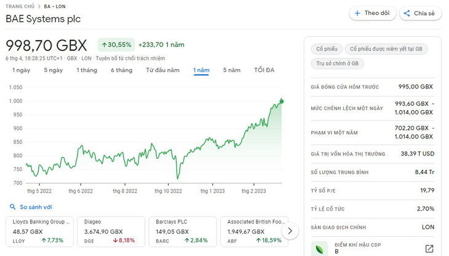Click the 8,44 Tr average volume value

424,172
